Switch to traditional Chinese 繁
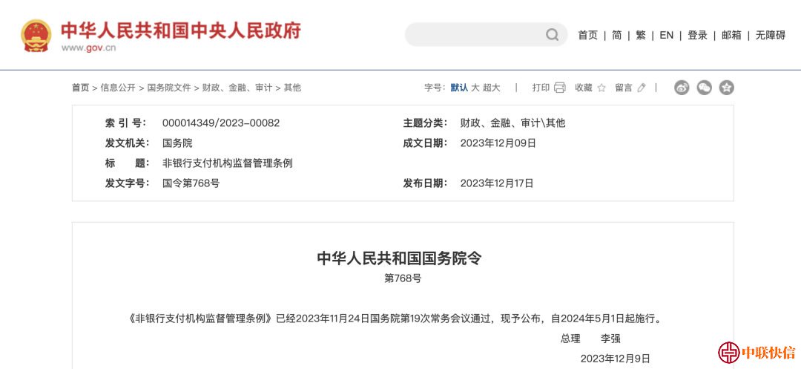The height and width of the screenshot is (369, 801). 641,35
